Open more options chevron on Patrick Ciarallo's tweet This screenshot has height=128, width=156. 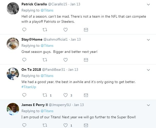148,5
